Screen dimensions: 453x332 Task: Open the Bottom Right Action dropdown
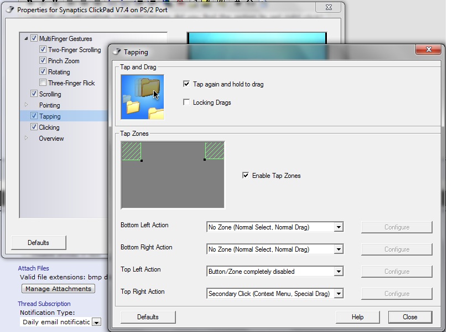[x=339, y=249]
